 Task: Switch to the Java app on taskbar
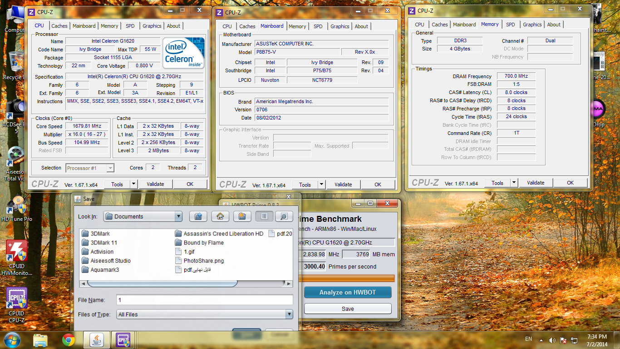(x=97, y=339)
